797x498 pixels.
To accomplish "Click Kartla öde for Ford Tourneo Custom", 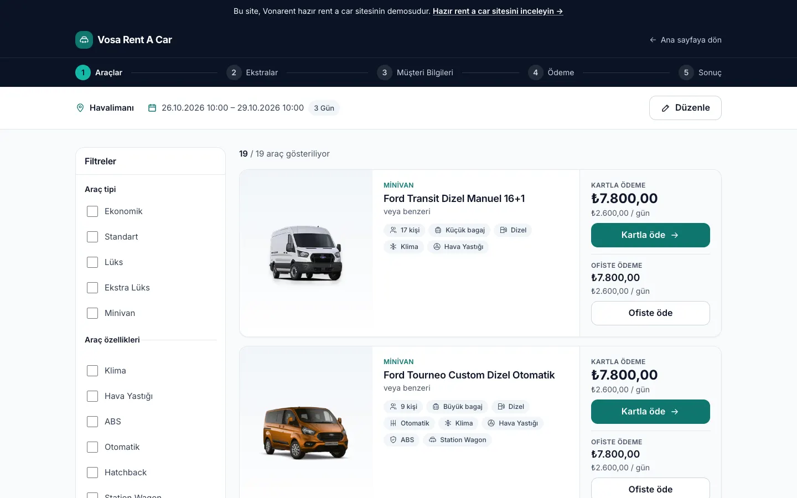I will [x=650, y=412].
